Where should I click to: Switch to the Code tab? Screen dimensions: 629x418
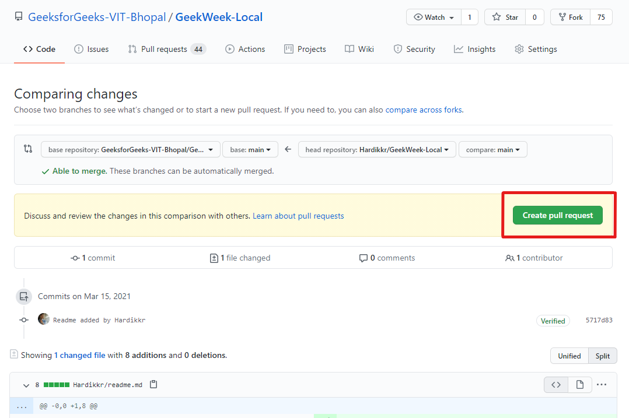(x=39, y=49)
